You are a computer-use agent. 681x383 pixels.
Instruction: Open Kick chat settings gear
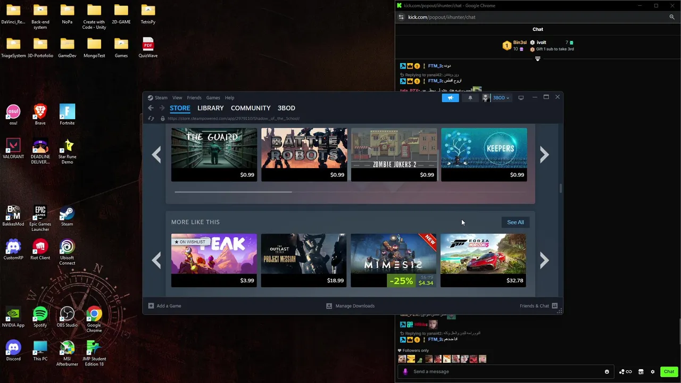click(x=653, y=372)
